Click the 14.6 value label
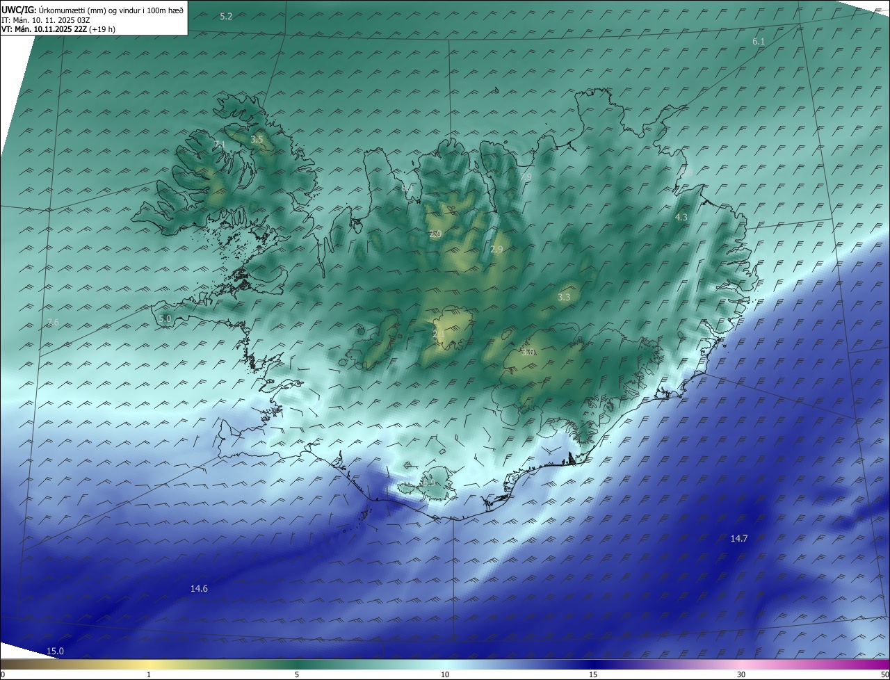The width and height of the screenshot is (890, 680). coord(199,589)
